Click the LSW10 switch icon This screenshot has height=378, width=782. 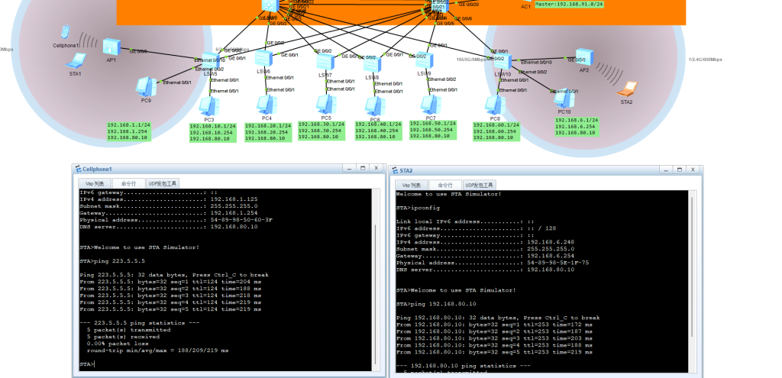[504, 62]
